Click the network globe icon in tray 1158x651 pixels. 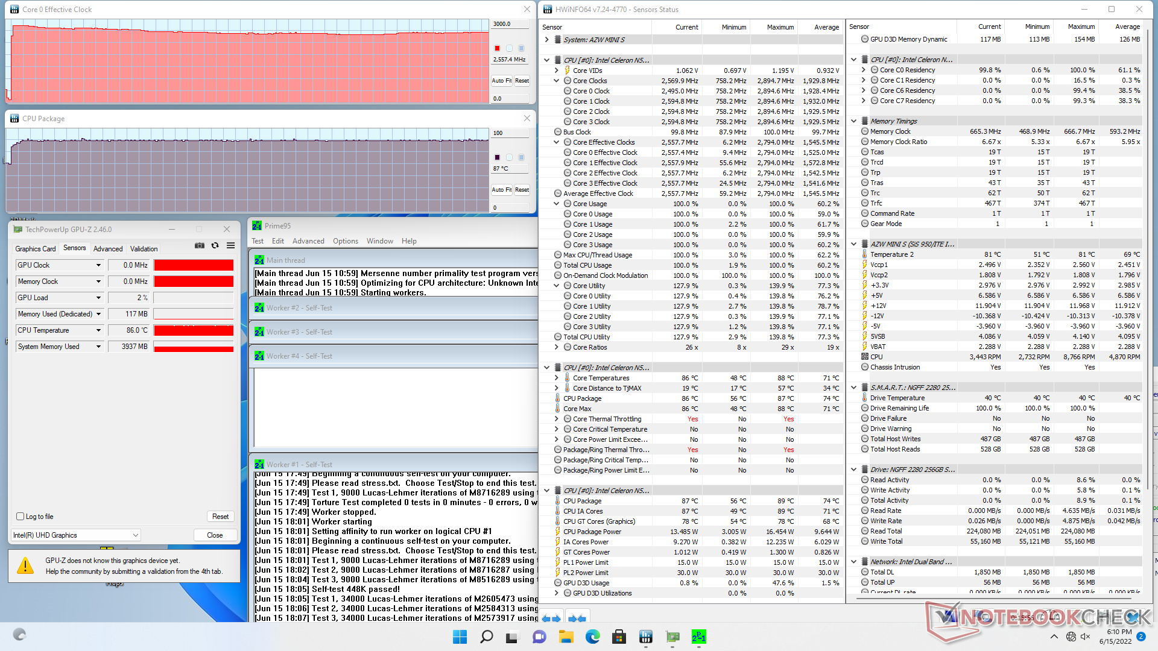1071,637
